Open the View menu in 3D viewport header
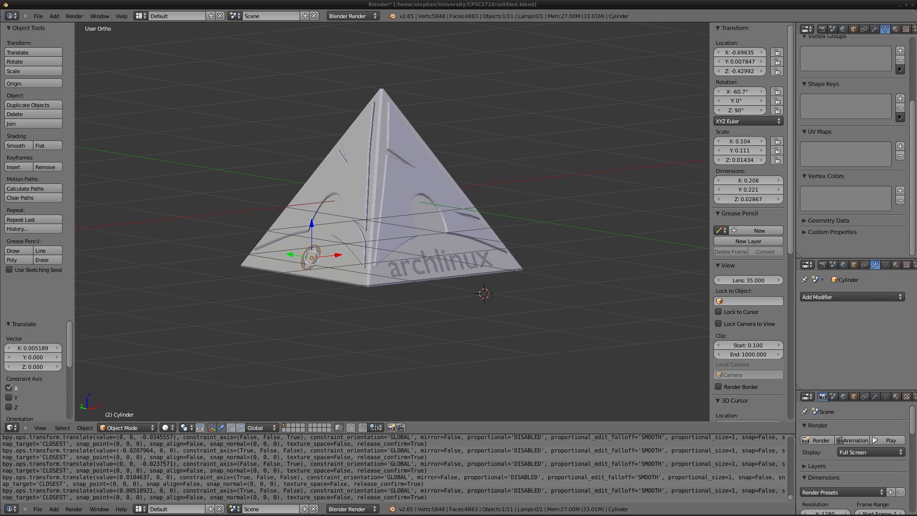 [40, 428]
